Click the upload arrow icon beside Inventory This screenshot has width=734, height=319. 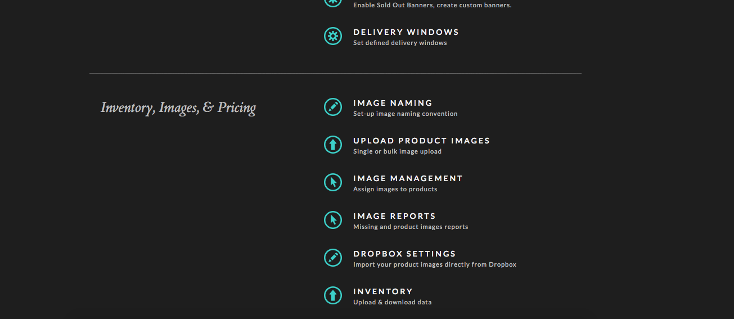(x=333, y=295)
